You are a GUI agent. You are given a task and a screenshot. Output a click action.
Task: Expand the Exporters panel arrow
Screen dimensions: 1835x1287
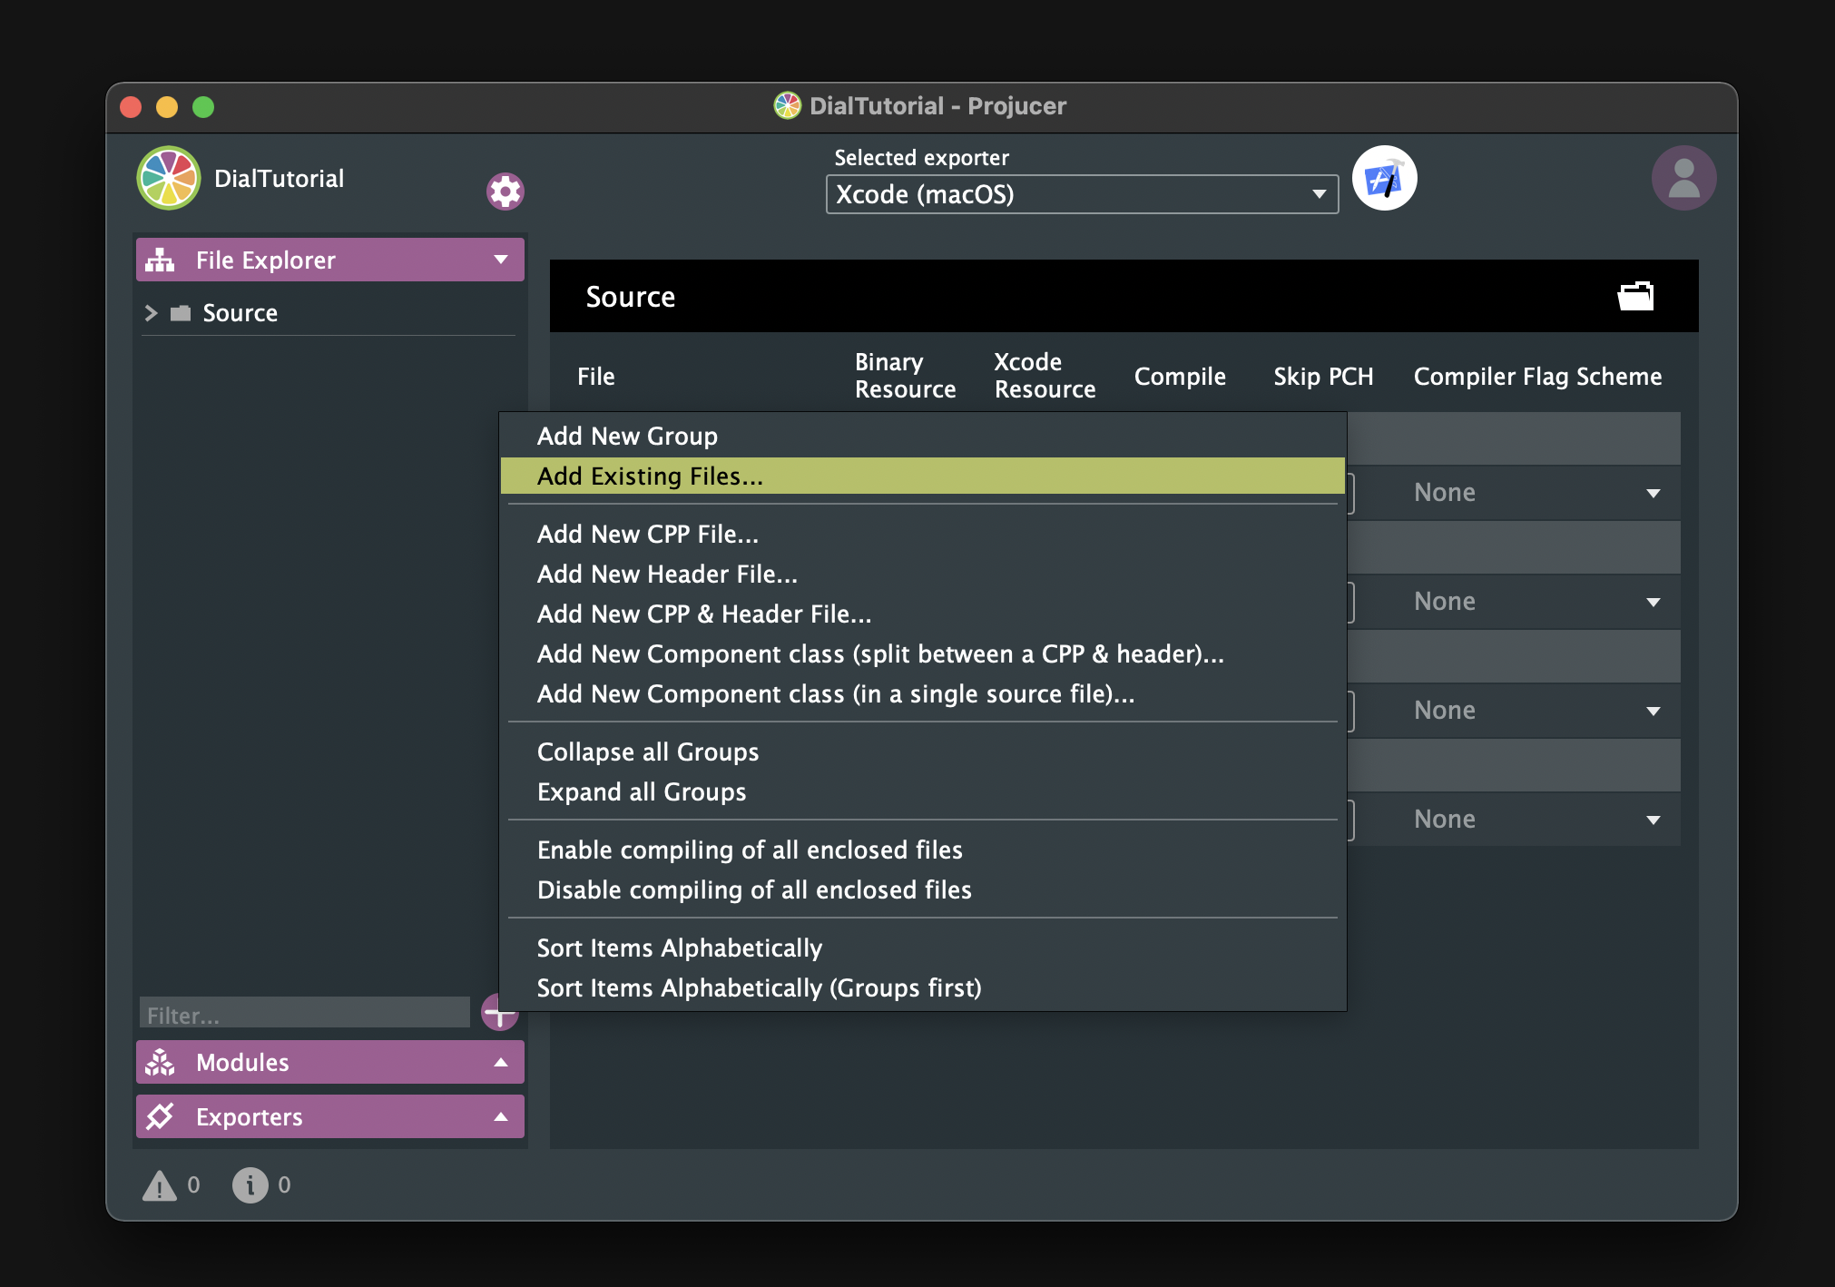click(x=501, y=1116)
